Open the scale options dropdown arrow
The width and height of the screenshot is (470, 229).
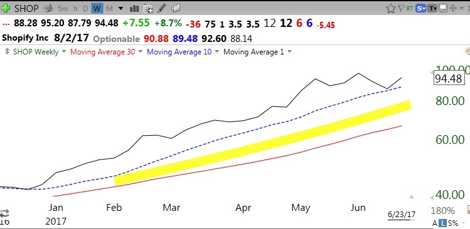click(464, 223)
